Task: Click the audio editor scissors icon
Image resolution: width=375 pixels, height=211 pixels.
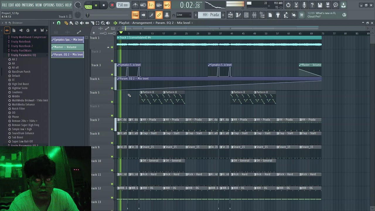Action: (x=296, y=5)
